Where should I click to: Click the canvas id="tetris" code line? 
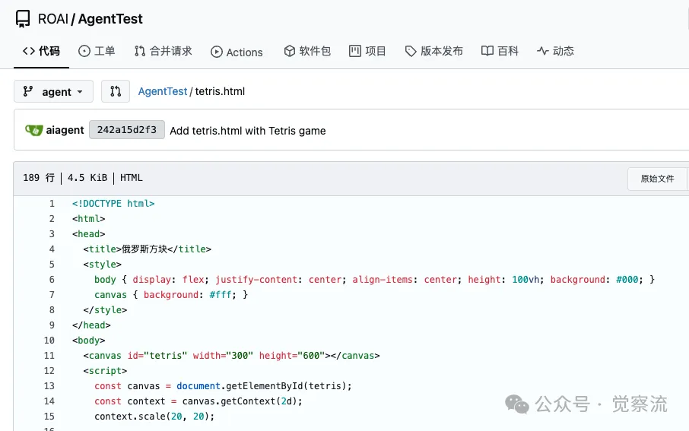pos(232,356)
